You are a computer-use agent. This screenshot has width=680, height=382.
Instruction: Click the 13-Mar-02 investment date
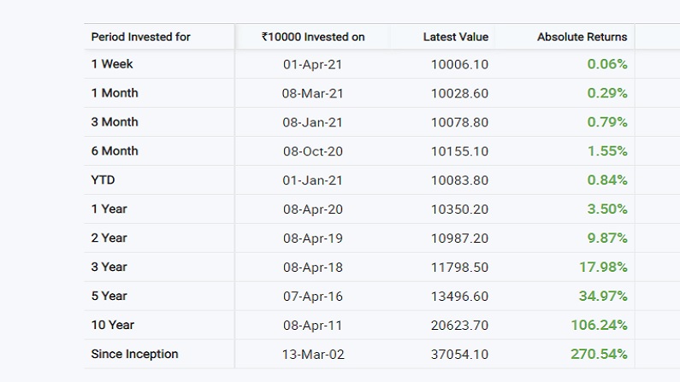313,355
